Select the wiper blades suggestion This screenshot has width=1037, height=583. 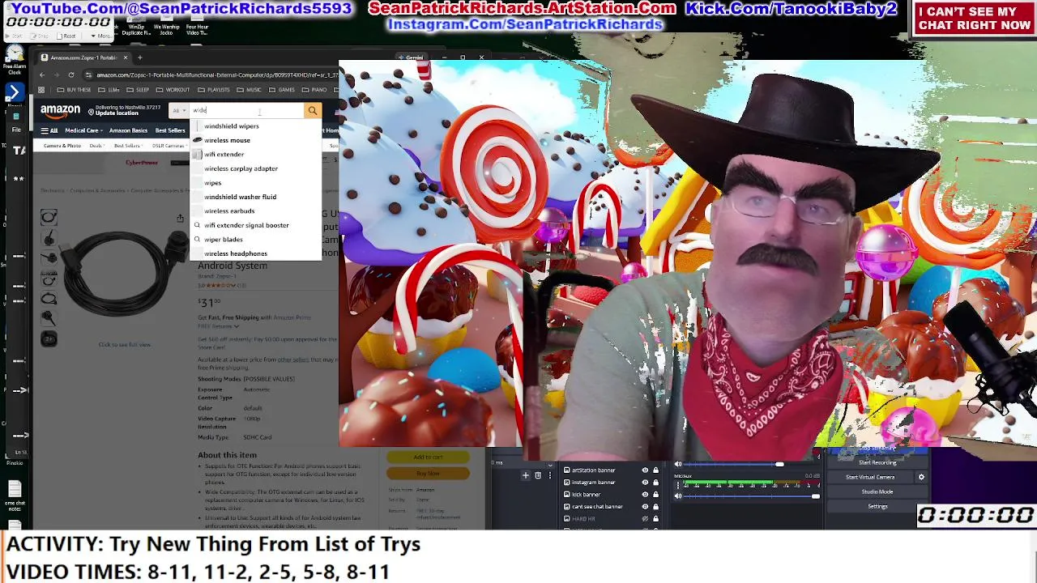pyautogui.click(x=255, y=240)
